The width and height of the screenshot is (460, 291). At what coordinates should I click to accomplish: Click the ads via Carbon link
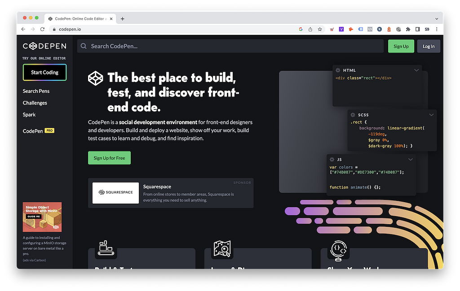coord(34,260)
